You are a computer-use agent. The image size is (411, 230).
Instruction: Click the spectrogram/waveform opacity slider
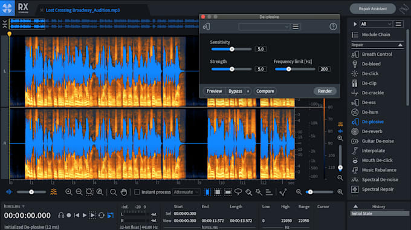31,192
